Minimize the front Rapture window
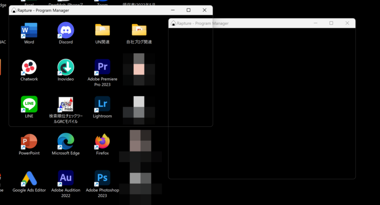 click(173, 10)
